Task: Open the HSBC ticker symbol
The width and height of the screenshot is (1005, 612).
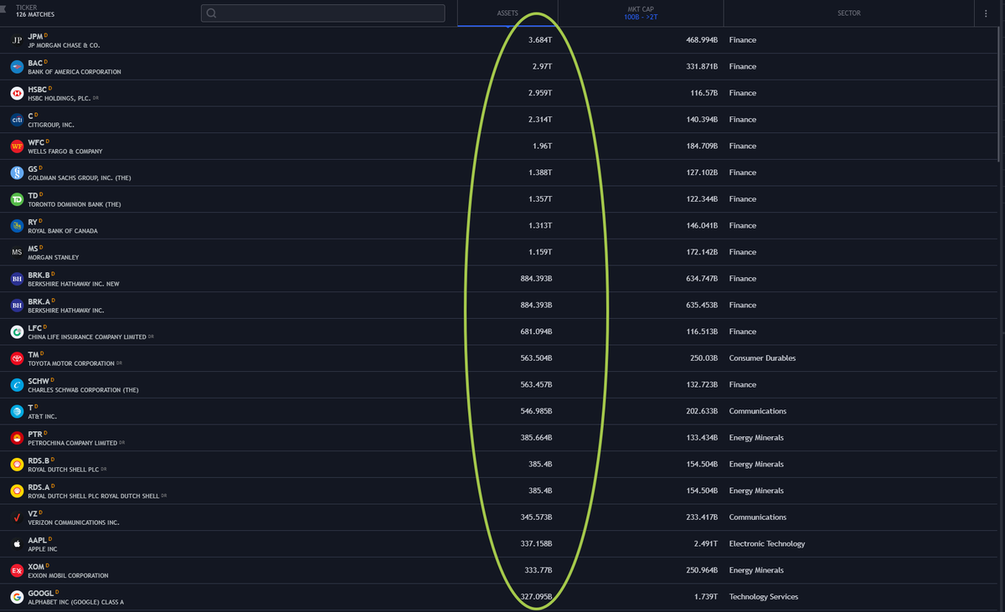Action: tap(37, 90)
